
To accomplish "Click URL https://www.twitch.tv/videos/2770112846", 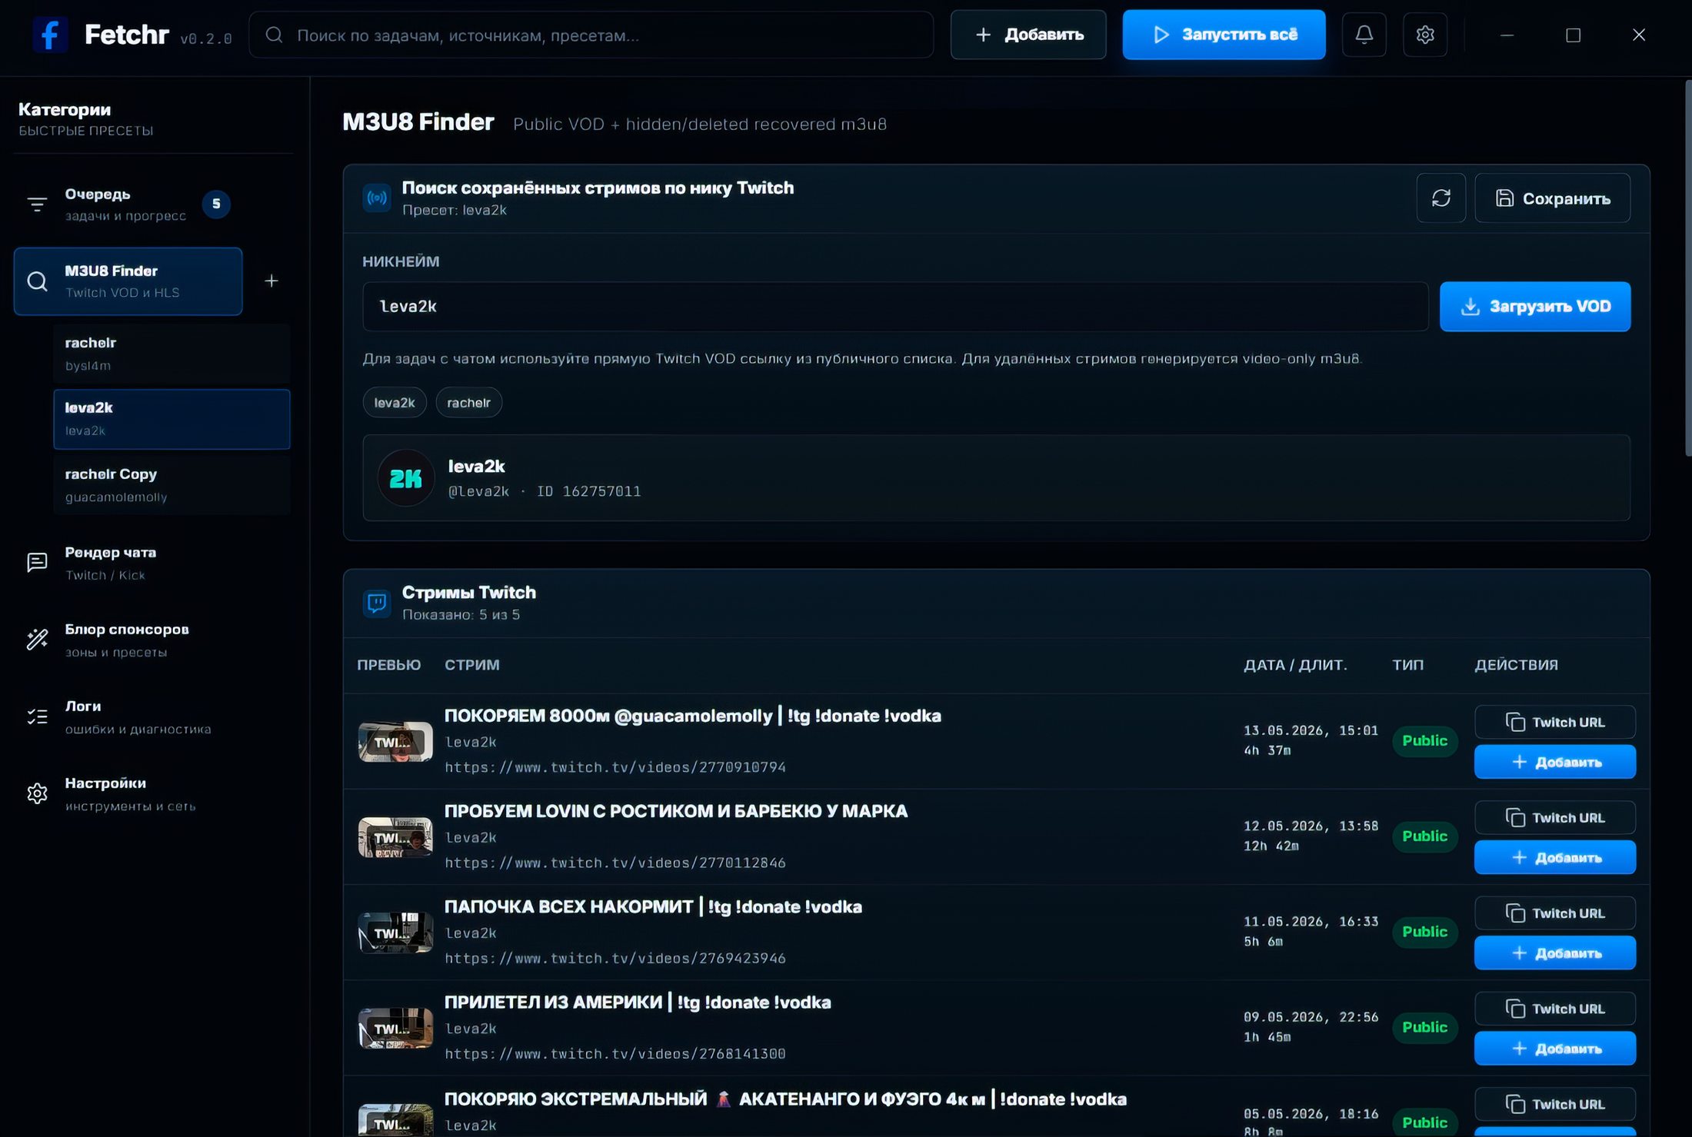I will coord(615,863).
